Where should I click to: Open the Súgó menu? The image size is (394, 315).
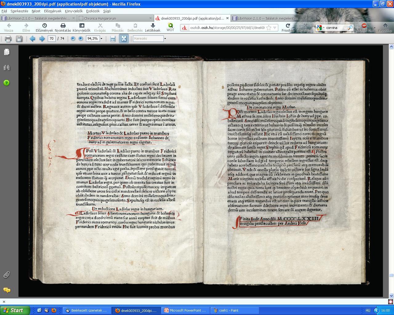pos(107,11)
